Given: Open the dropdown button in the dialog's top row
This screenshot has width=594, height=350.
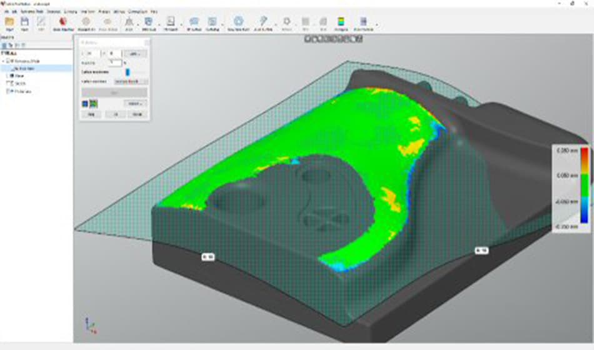Looking at the screenshot, I should (x=135, y=54).
